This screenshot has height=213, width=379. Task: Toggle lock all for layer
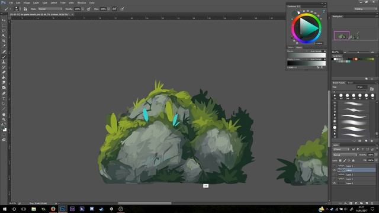click(353, 160)
